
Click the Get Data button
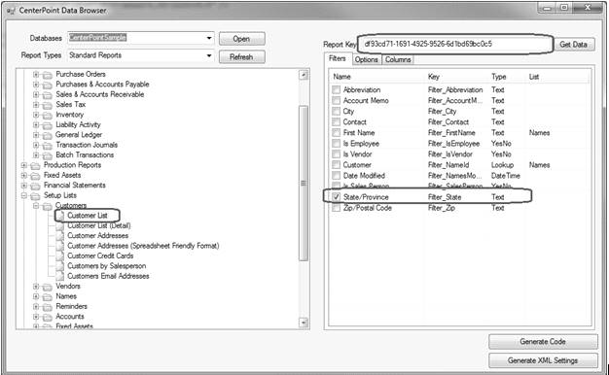click(x=573, y=45)
